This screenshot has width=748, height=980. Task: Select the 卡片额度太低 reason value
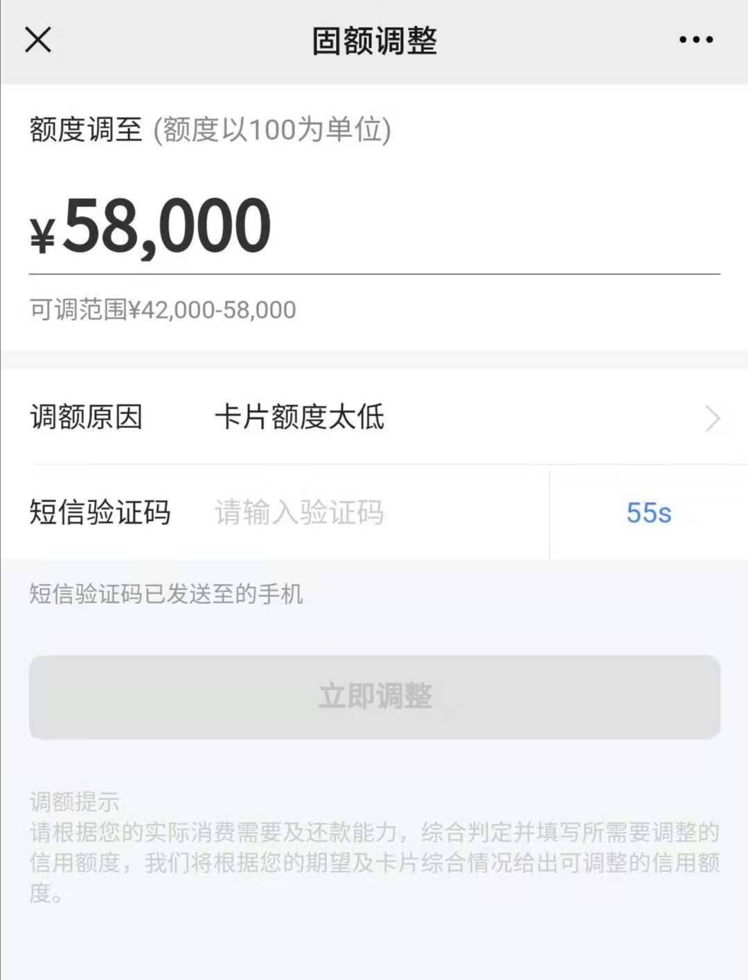pyautogui.click(x=299, y=417)
